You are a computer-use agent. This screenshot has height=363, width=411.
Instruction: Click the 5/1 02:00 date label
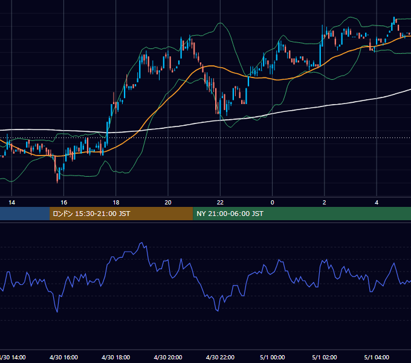tap(325, 357)
